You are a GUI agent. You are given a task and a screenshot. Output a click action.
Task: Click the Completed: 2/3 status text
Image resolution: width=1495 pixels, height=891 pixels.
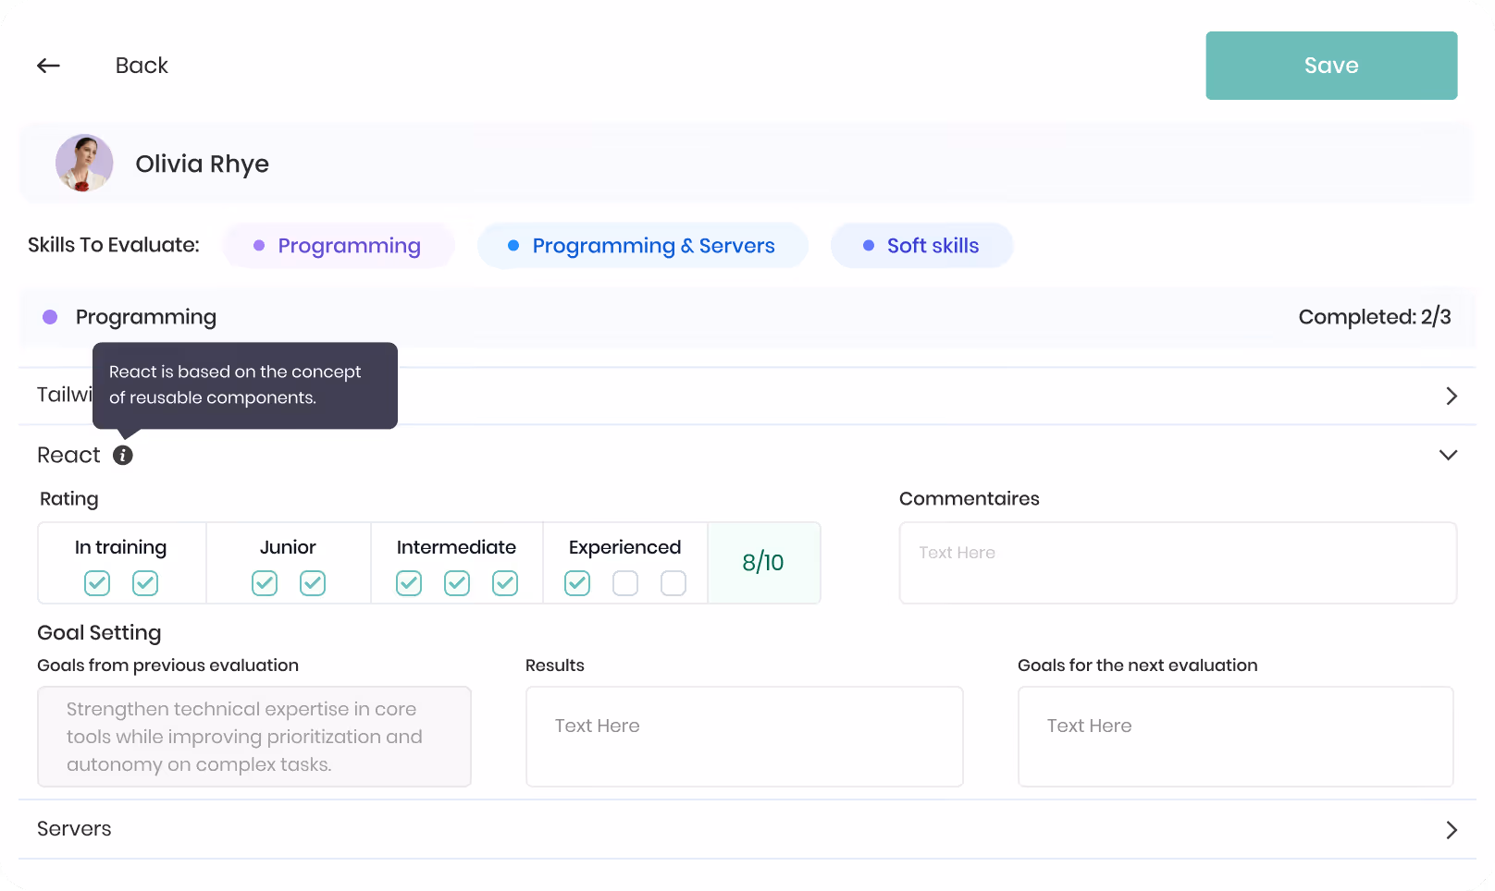point(1374,317)
